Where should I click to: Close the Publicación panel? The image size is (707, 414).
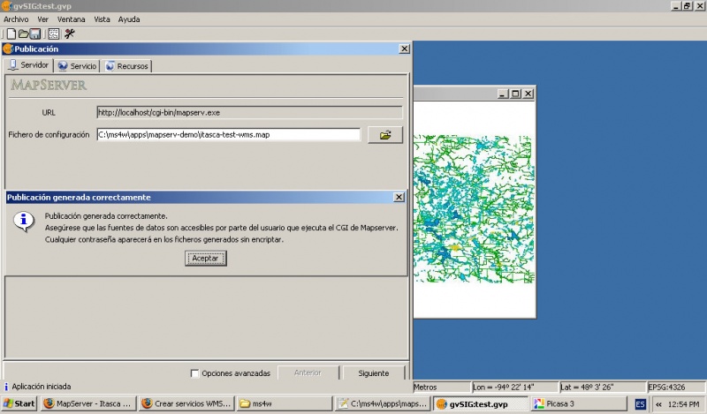coord(405,49)
